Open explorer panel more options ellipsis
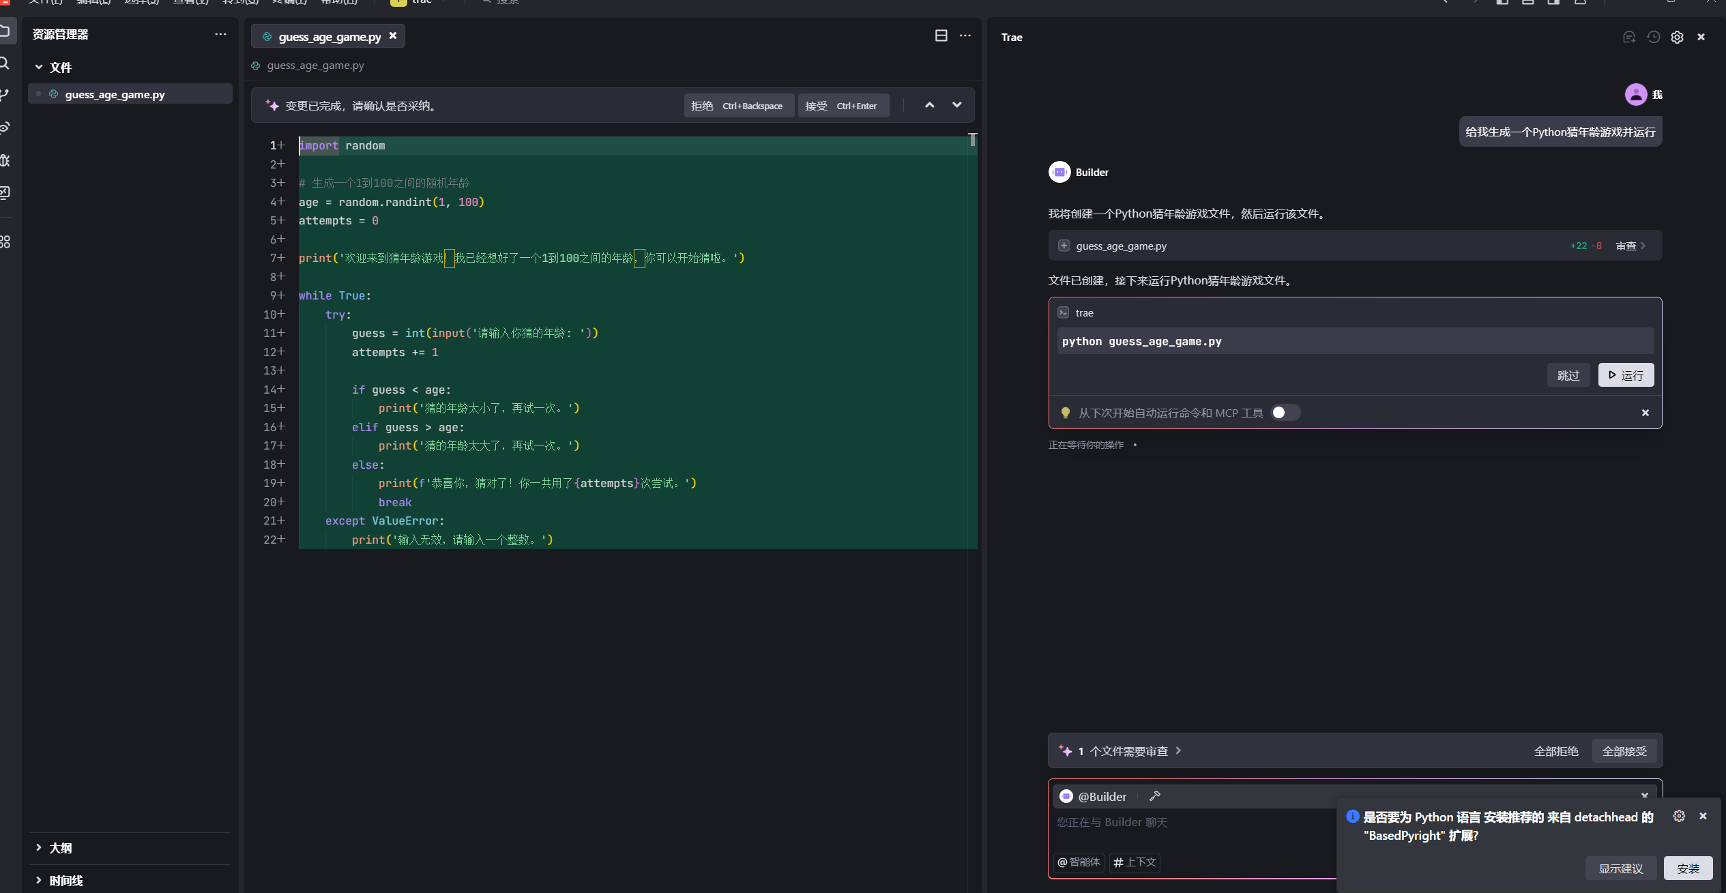Image resolution: width=1726 pixels, height=893 pixels. click(x=220, y=34)
